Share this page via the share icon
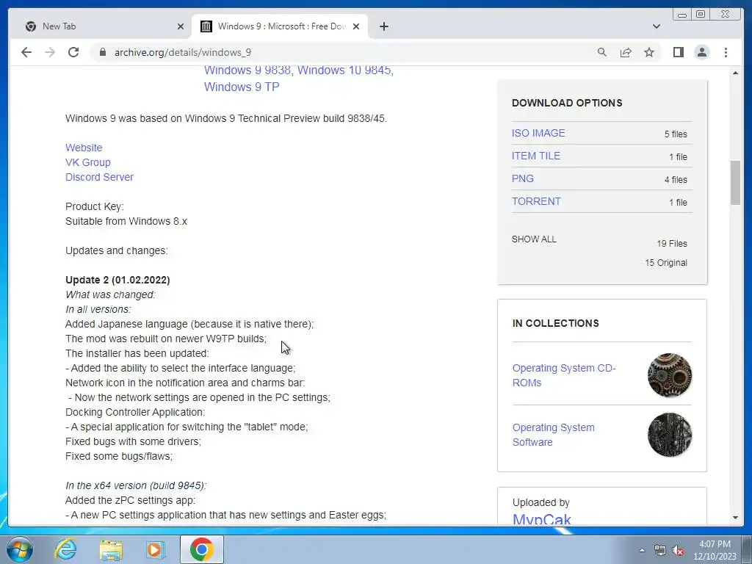The height and width of the screenshot is (564, 752). click(x=626, y=52)
